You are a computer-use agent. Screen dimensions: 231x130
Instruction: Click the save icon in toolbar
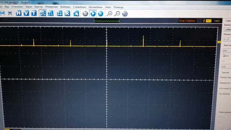coord(2,13)
